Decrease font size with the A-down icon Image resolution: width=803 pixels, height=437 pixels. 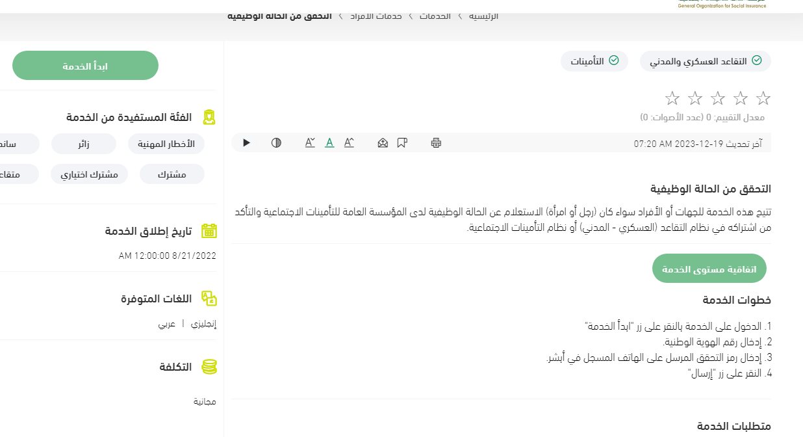pyautogui.click(x=310, y=142)
